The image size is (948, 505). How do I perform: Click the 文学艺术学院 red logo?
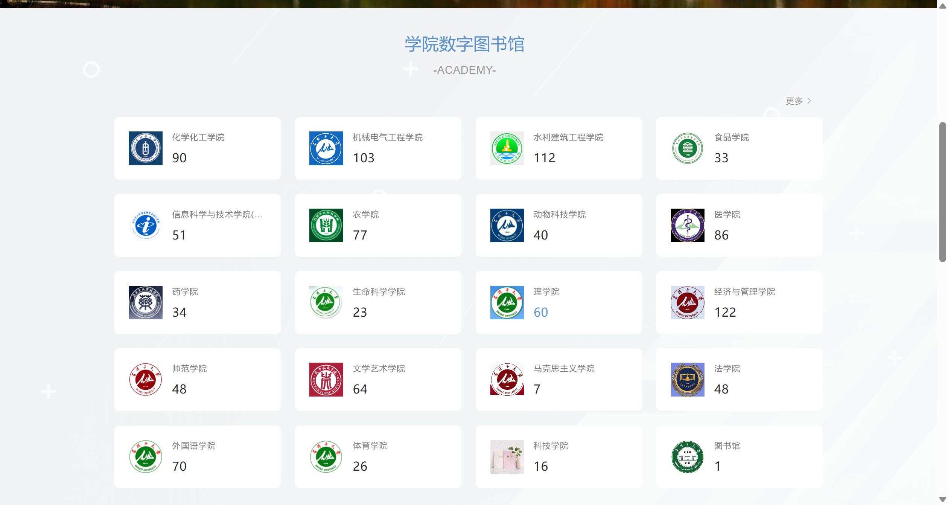pyautogui.click(x=326, y=380)
